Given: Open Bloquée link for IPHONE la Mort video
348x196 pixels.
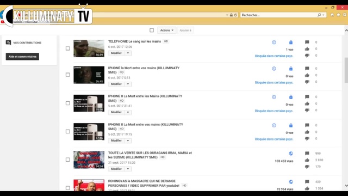Looking at the screenshot, I should tap(274, 82).
